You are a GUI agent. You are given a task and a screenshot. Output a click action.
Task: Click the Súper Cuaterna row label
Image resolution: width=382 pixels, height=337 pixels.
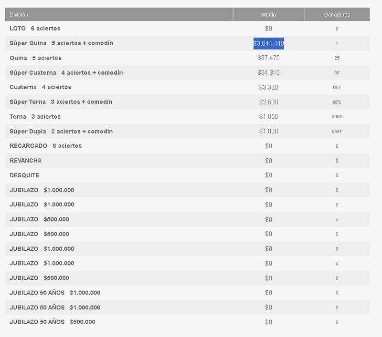[66, 73]
